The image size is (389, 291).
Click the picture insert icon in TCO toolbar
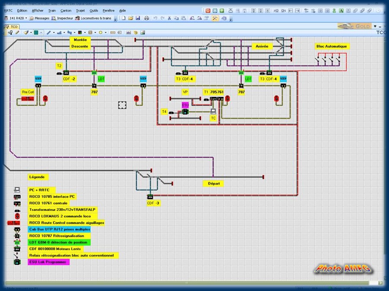click(x=142, y=32)
